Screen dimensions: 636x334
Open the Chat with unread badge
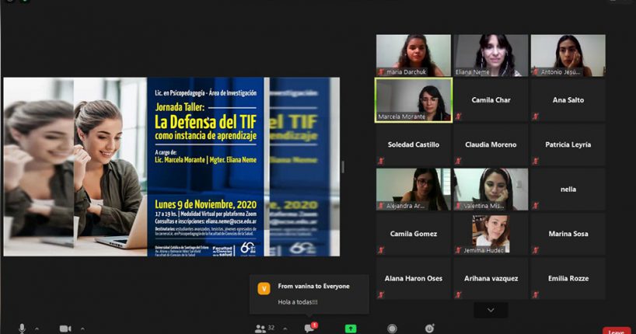(x=309, y=329)
